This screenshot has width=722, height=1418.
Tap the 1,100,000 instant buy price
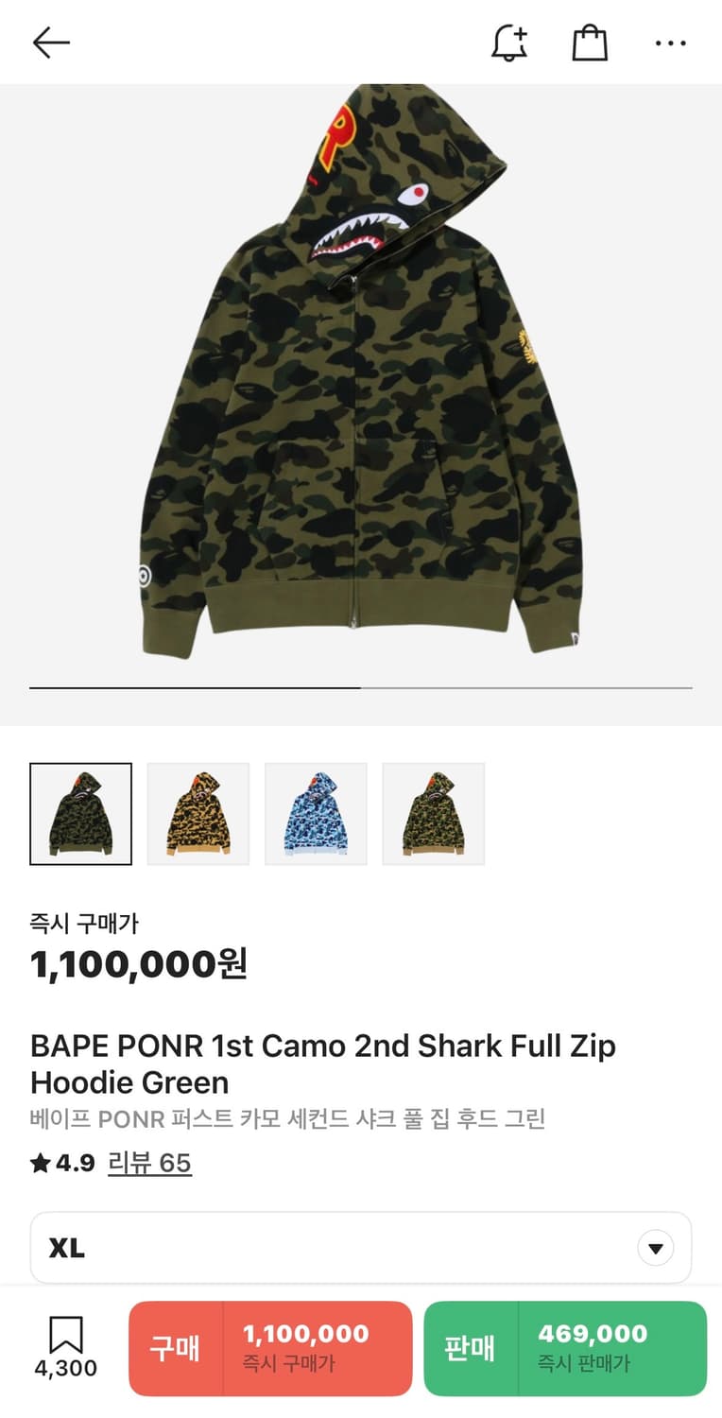click(x=306, y=1333)
